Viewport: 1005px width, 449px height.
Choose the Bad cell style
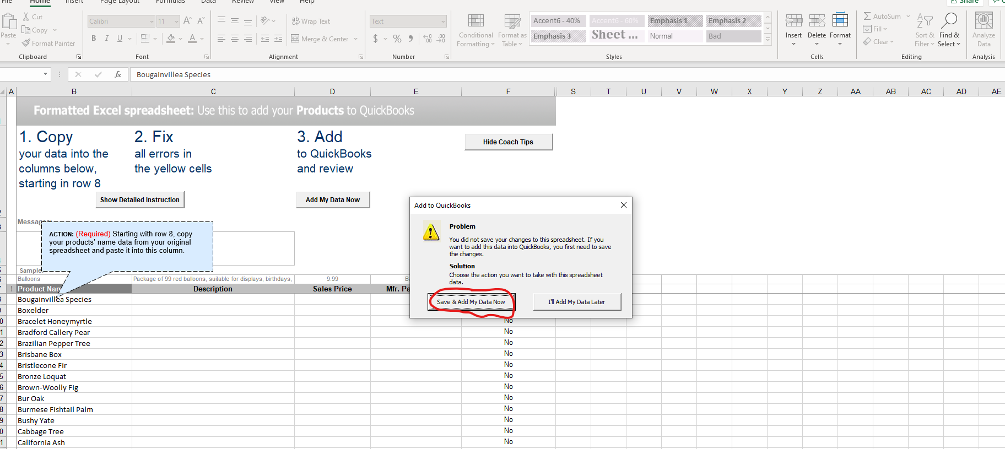tap(733, 36)
